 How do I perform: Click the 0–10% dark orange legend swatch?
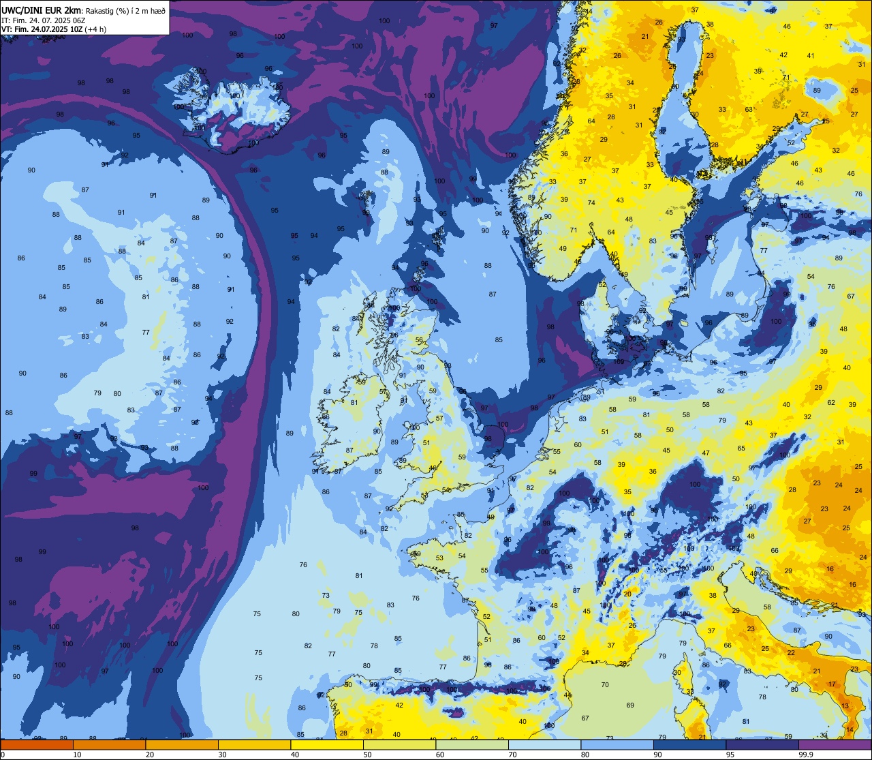(x=37, y=744)
